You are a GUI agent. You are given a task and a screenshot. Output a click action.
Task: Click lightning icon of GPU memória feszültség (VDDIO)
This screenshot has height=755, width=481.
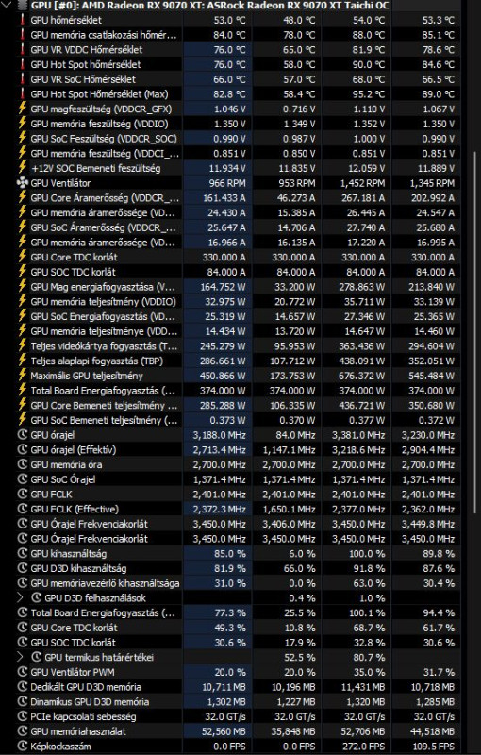(22, 124)
